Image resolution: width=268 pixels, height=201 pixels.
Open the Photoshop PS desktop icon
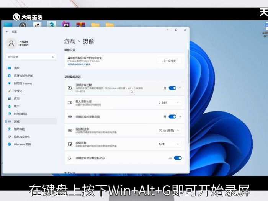coord(66,25)
